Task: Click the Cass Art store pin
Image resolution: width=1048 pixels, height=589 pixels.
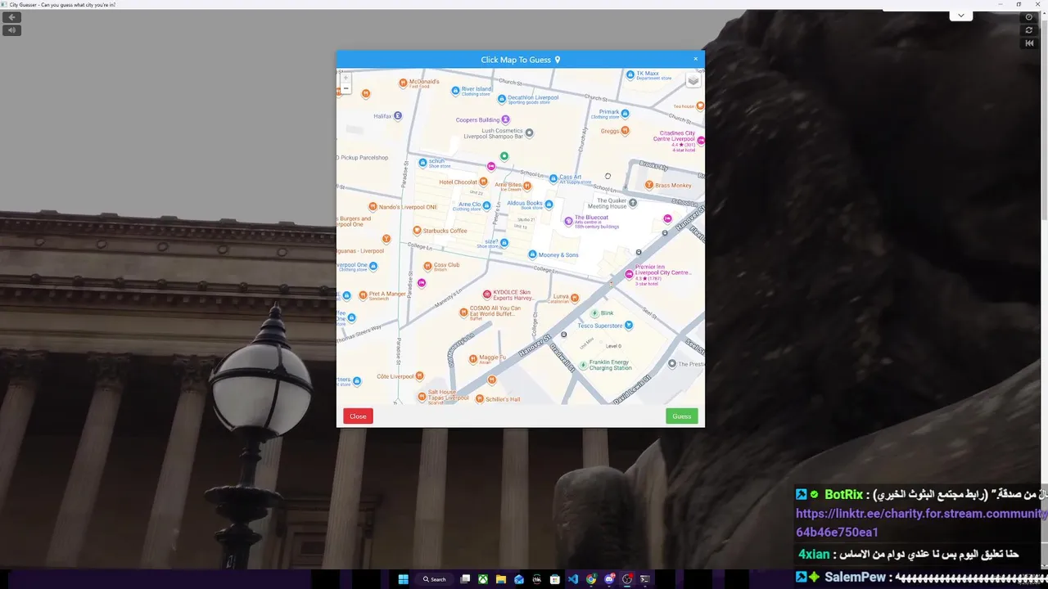Action: coord(553,178)
